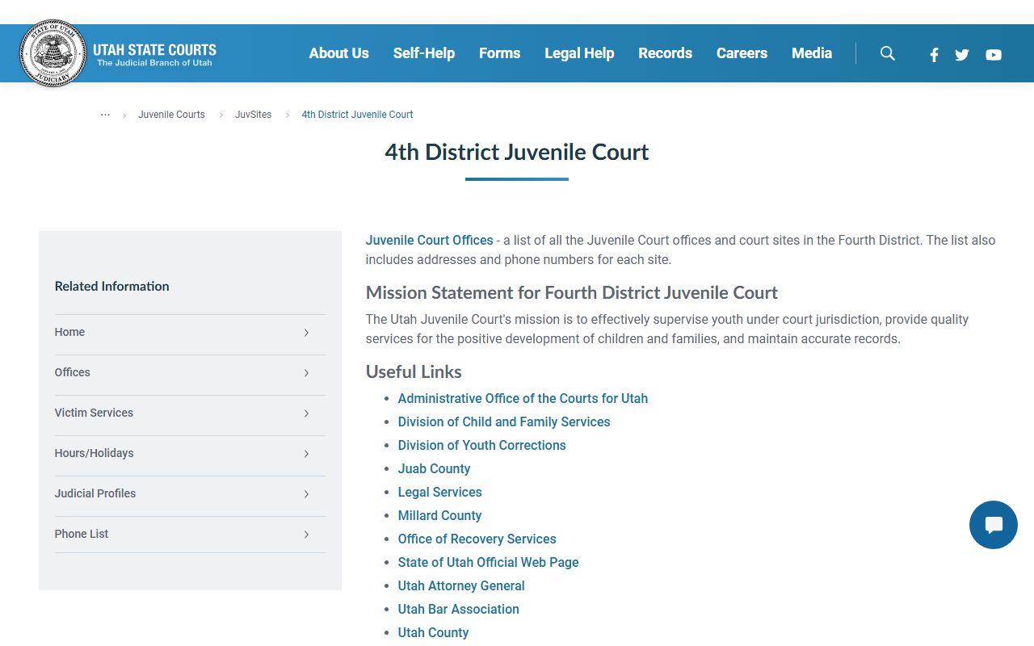The image size is (1034, 646).
Task: Go to Juvenile Courts breadcrumb
Action: click(x=171, y=115)
